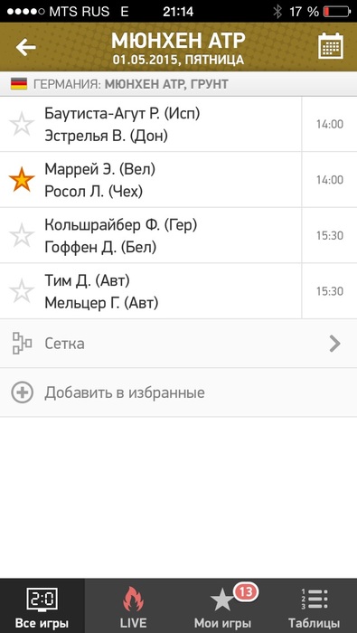Open the calendar date picker icon

(331, 46)
